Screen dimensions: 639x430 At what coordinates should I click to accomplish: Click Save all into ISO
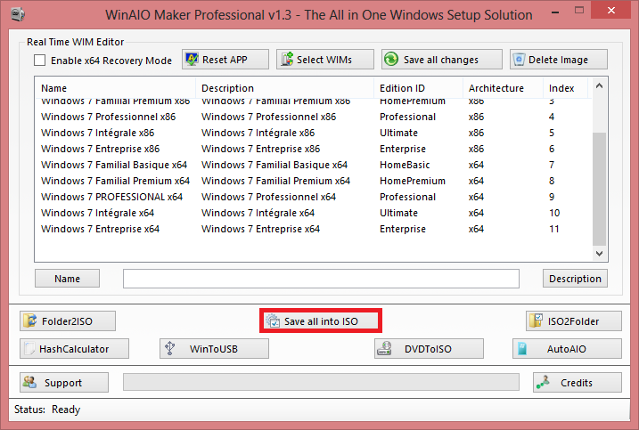320,320
